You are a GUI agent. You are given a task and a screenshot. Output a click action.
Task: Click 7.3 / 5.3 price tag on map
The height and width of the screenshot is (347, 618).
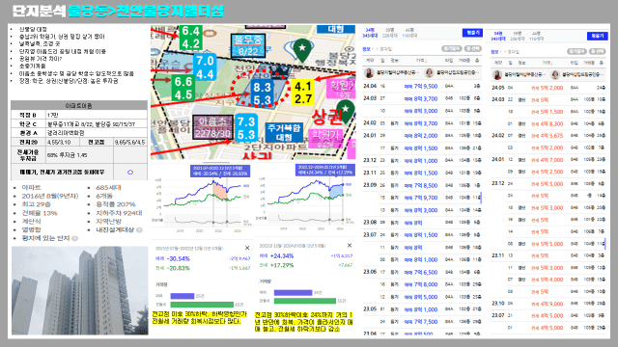point(246,128)
